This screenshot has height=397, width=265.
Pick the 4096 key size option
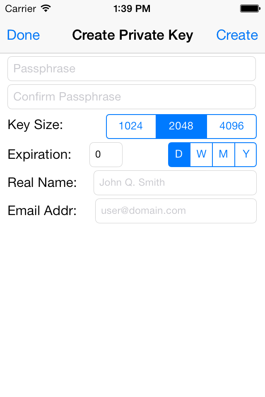coord(231,126)
